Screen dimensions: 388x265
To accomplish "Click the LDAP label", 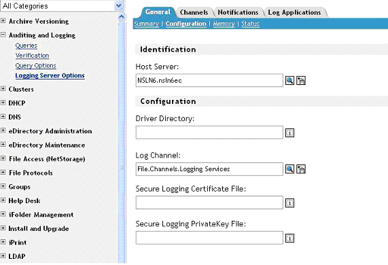I will [17, 256].
